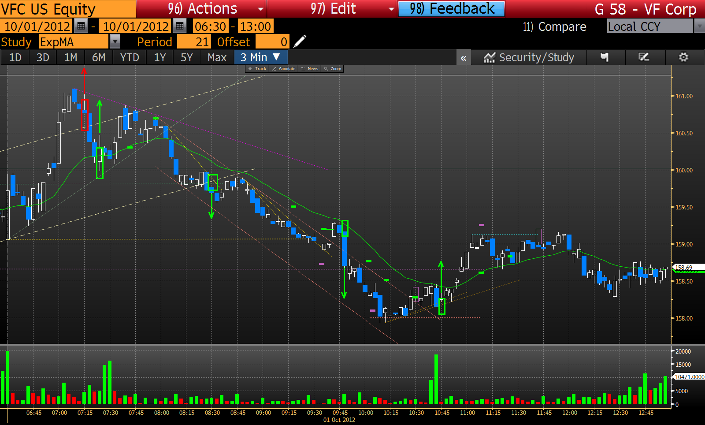This screenshot has width=705, height=425.
Task: Open the Security/Study panel
Action: [x=529, y=57]
